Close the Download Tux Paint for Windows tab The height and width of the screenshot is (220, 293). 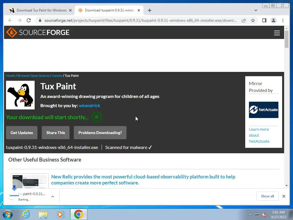tap(70, 10)
